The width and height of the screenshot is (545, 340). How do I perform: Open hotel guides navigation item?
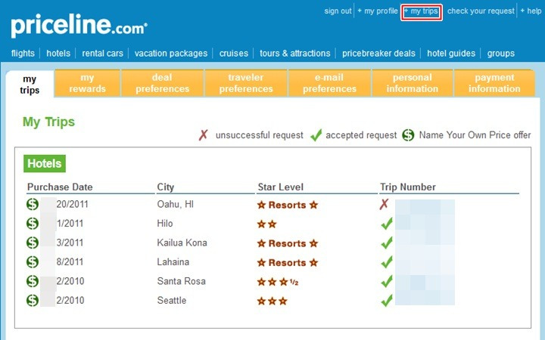pos(451,54)
